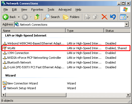Click the horizontal scrollbar thumb
Image resolution: width=132 pixels, height=104 pixels.
click(36, 95)
